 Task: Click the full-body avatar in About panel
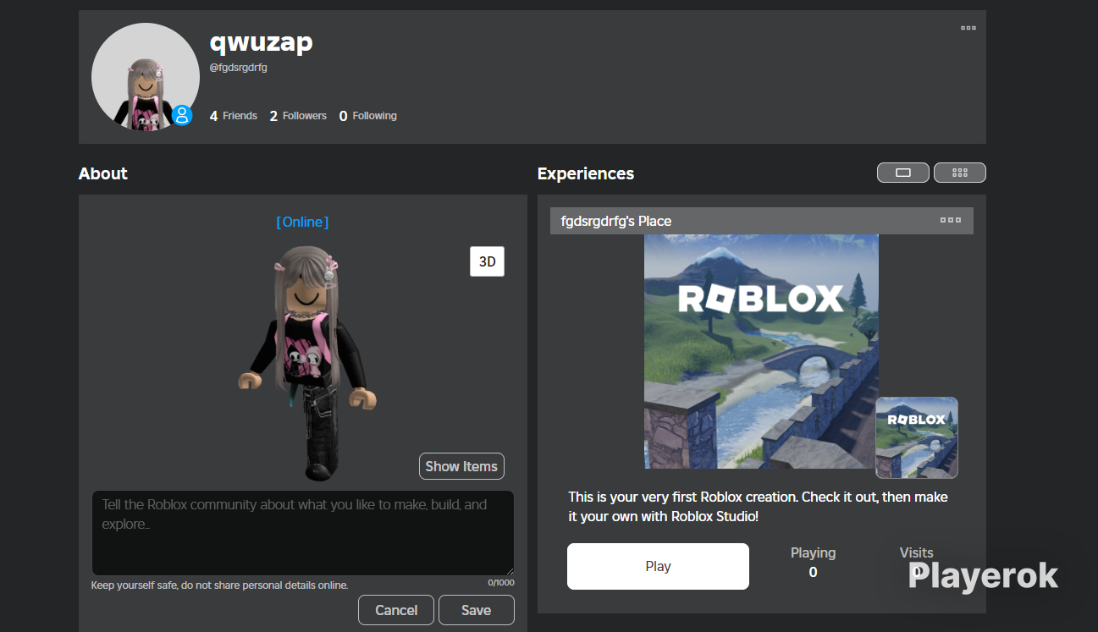(306, 362)
